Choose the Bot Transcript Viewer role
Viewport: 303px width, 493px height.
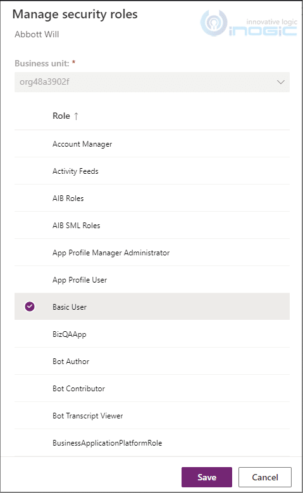(152, 416)
